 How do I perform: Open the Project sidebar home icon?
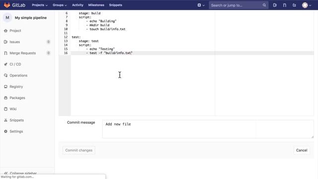pyautogui.click(x=5, y=31)
